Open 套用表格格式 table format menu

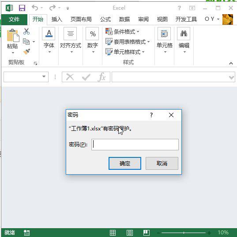(128, 42)
